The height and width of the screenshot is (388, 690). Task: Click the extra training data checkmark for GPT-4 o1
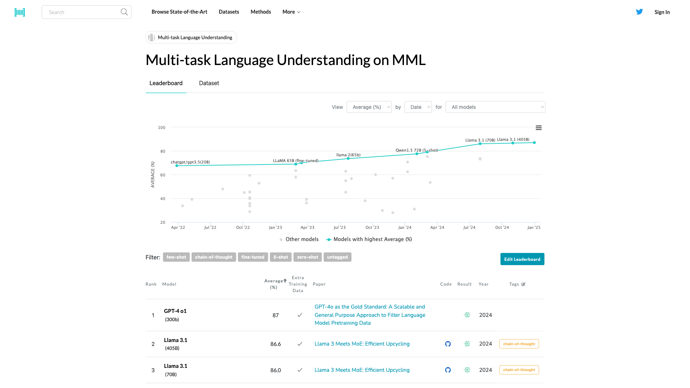click(x=300, y=315)
